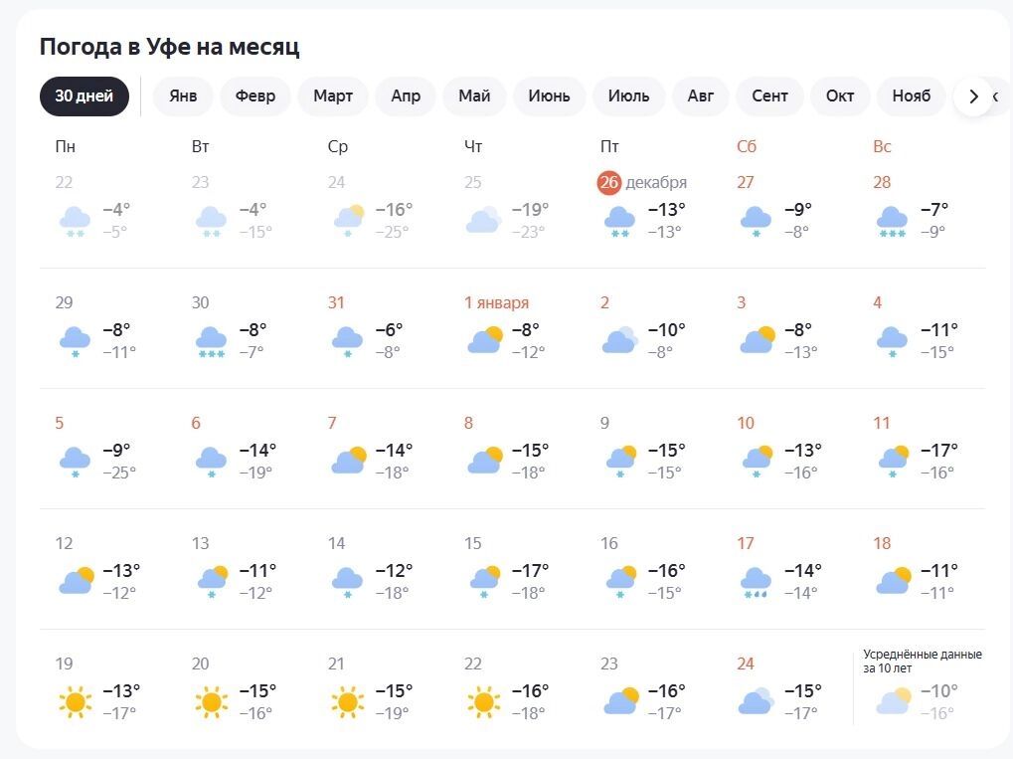The width and height of the screenshot is (1013, 759).
Task: Open the forecast for 31 December
Action: pos(337,303)
